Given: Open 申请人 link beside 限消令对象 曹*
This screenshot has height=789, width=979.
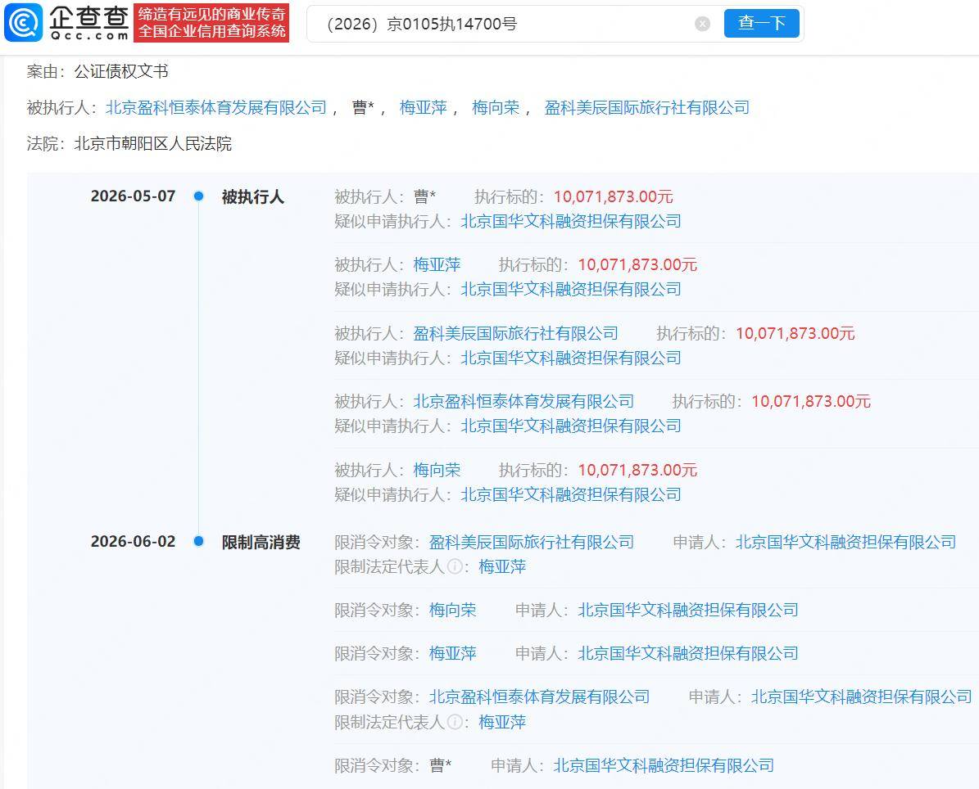Looking at the screenshot, I should point(664,765).
